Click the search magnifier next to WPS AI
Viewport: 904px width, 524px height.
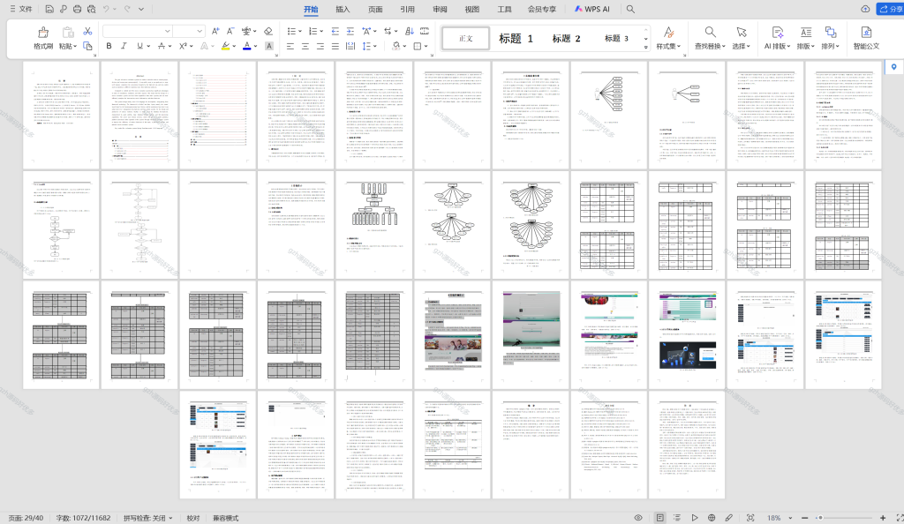click(630, 9)
